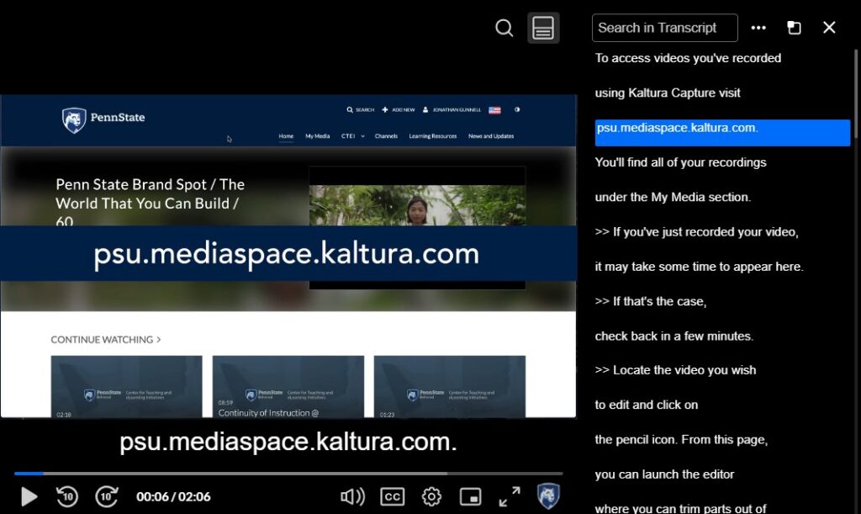The image size is (861, 514).
Task: Enable picture-in-picture mode
Action: click(x=470, y=496)
